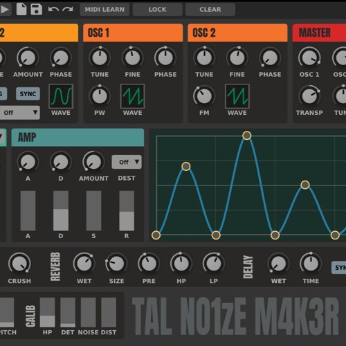Undo the last change with the undo arrow
This screenshot has height=346, width=346.
[x=53, y=9]
